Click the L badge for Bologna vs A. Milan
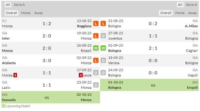This screenshot has width=200, height=111. (103, 23)
